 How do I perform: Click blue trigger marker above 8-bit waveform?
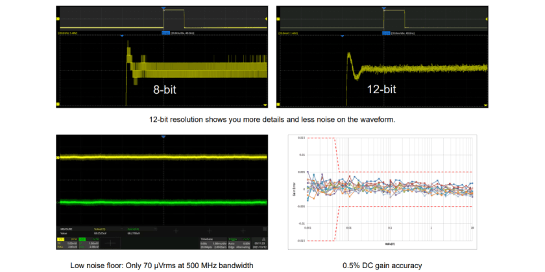(x=163, y=8)
